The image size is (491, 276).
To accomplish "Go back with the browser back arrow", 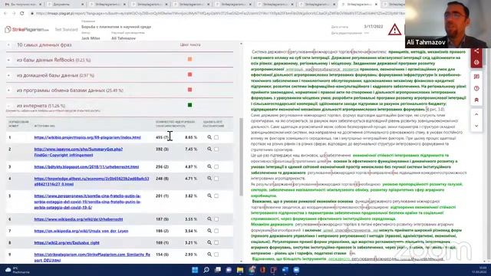I will [x=5, y=14].
